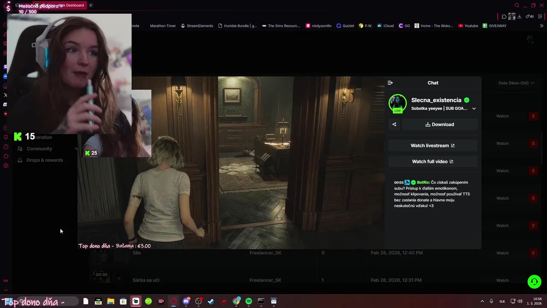Open Slecna_existencia channel name

pyautogui.click(x=436, y=100)
